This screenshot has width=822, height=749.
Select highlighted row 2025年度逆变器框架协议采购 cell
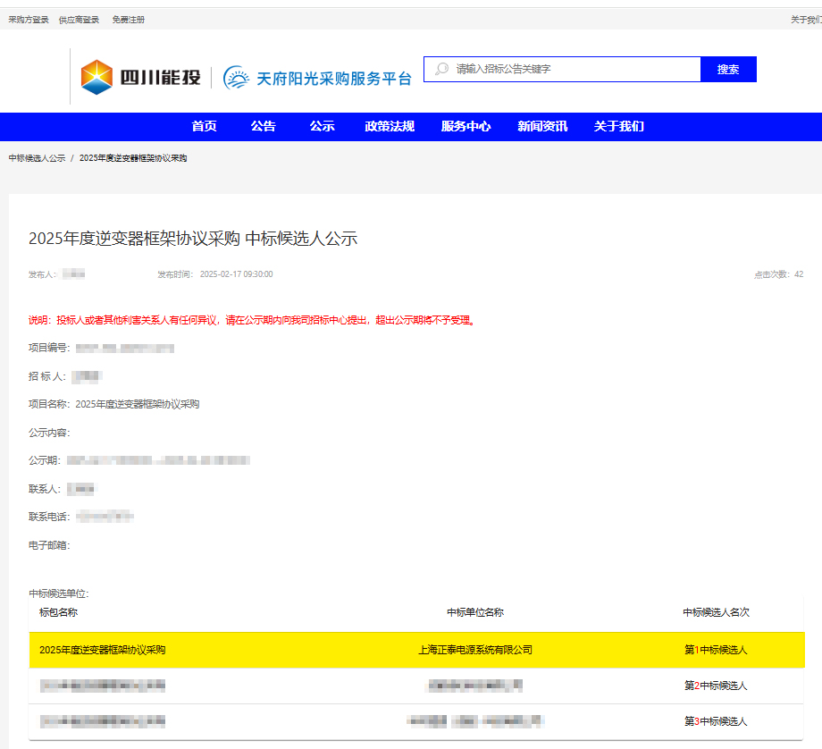point(102,651)
